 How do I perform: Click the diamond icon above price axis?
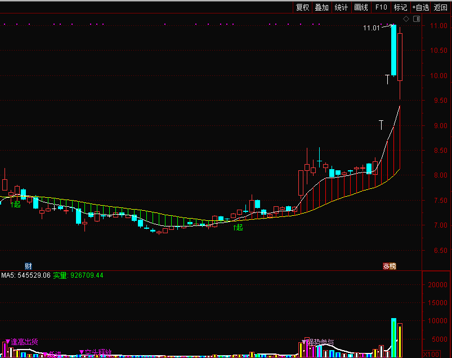pyautogui.click(x=406, y=19)
